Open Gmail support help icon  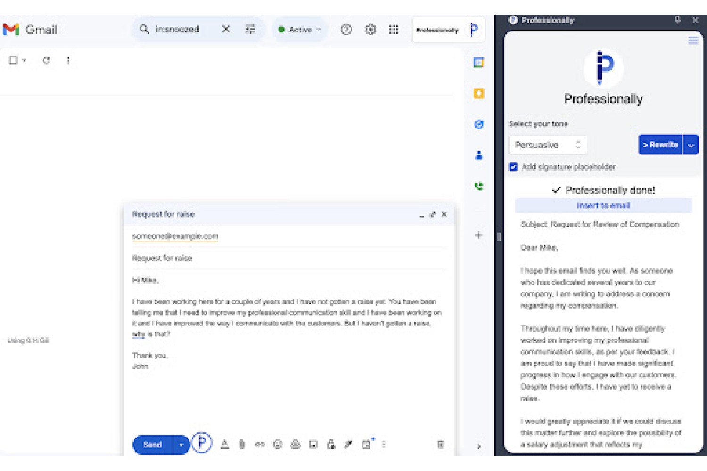pyautogui.click(x=346, y=30)
